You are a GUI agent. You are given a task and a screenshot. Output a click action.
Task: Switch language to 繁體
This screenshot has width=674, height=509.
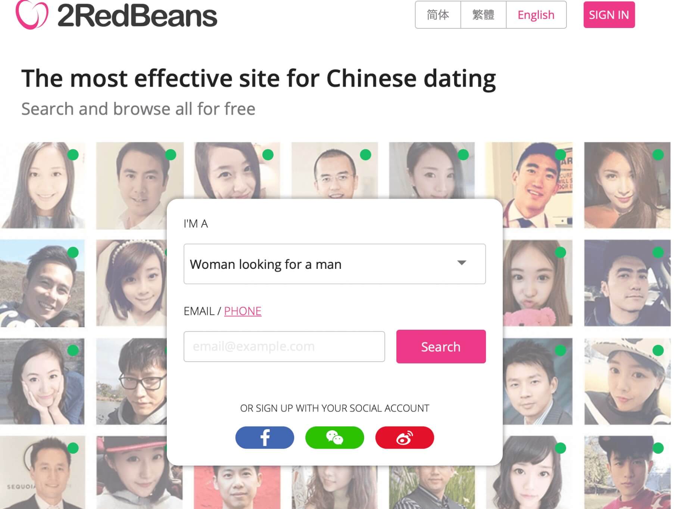pos(483,15)
